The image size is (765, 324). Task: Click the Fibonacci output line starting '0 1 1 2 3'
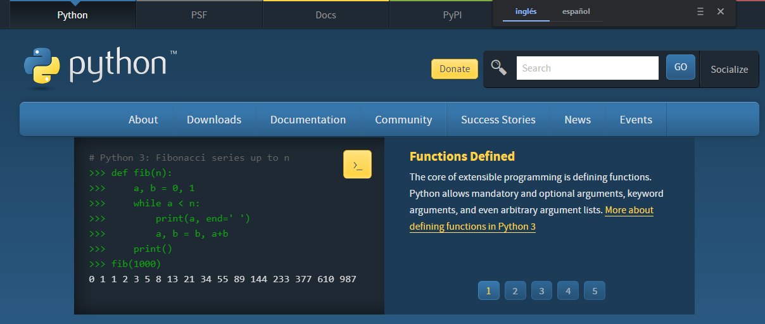(223, 279)
